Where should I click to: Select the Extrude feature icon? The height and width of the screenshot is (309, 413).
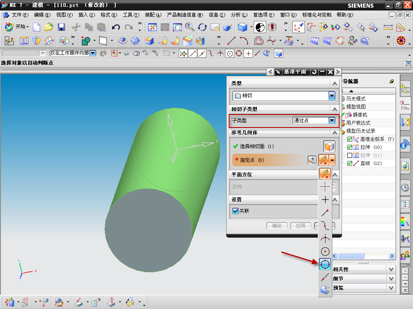tap(24, 41)
